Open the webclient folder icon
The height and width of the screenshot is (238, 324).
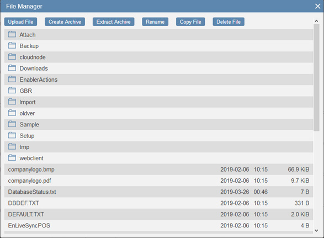click(x=12, y=158)
